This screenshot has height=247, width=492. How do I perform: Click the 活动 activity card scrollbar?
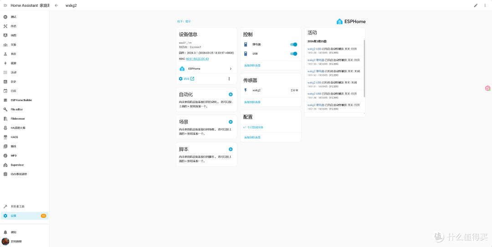point(364,68)
